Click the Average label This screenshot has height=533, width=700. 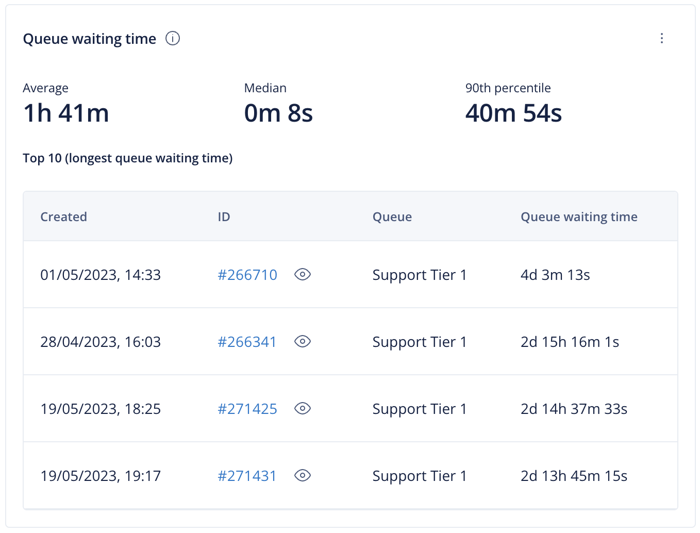(46, 88)
